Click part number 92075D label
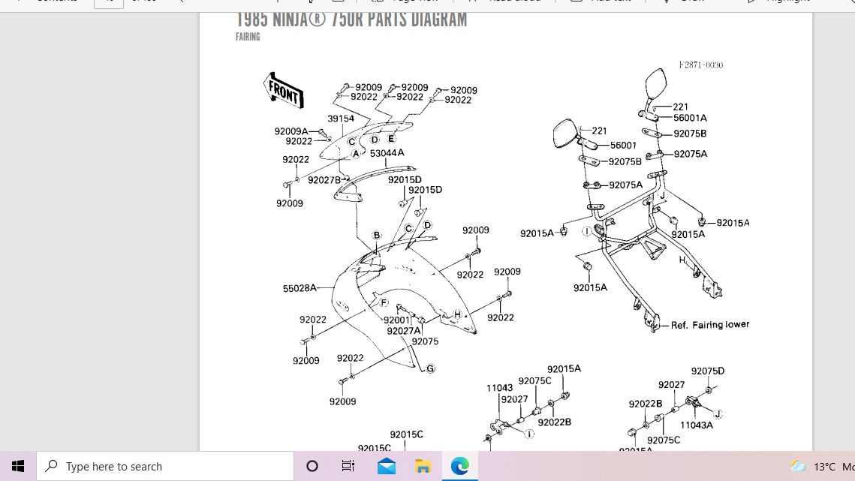855x481 pixels. [x=707, y=371]
